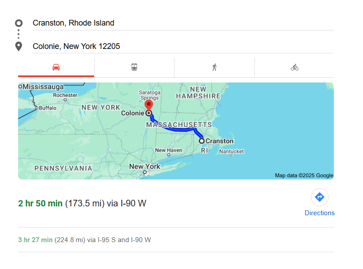Select the 2 hr 50 min I-90 W route
Screen dimensions: 363x269
click(82, 203)
